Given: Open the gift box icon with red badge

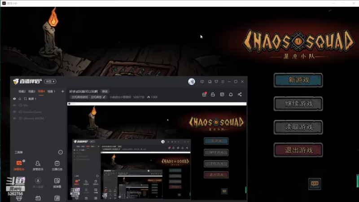Looking at the screenshot, I should pos(204,94).
